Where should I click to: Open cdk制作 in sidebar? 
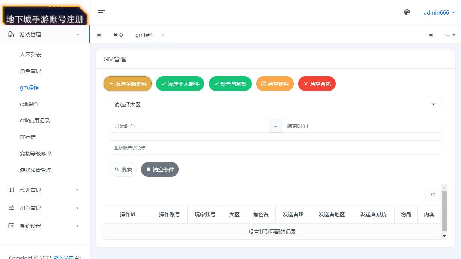[30, 104]
